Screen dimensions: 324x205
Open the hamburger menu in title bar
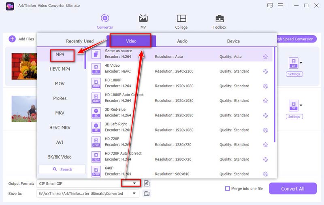280,5
